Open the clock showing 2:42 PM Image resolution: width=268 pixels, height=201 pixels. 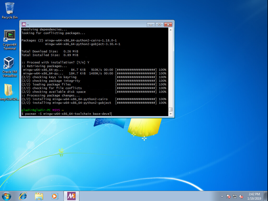(254, 196)
